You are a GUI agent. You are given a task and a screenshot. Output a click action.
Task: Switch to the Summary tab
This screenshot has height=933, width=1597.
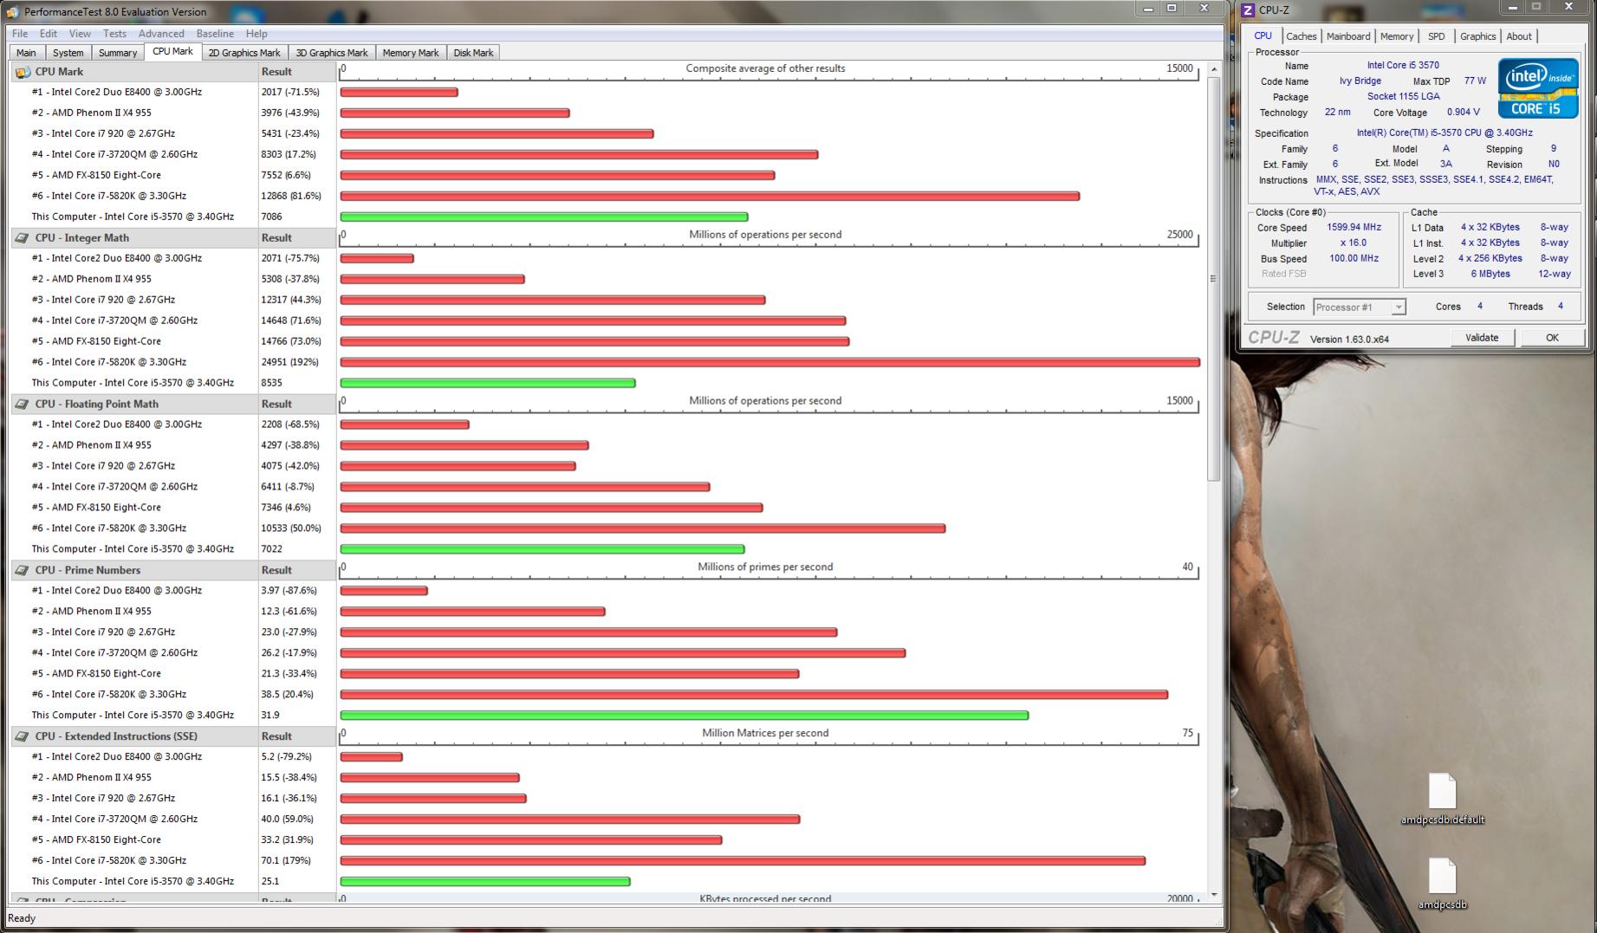118,53
